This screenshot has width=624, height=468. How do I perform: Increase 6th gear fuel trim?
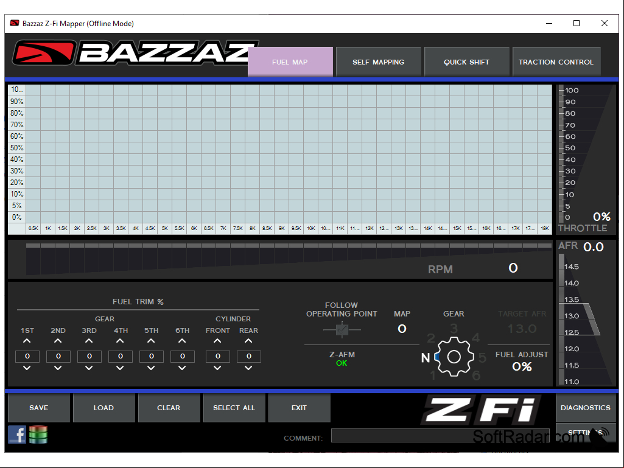182,341
